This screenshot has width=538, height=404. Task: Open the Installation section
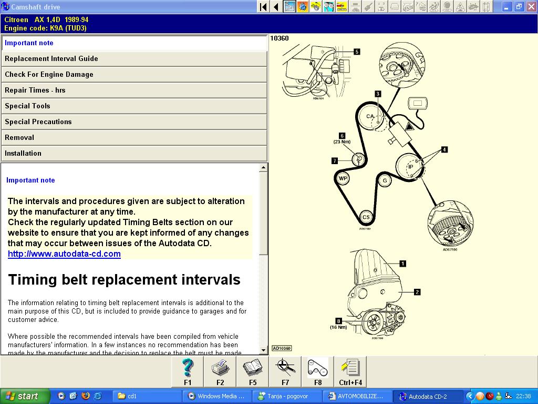(x=134, y=154)
